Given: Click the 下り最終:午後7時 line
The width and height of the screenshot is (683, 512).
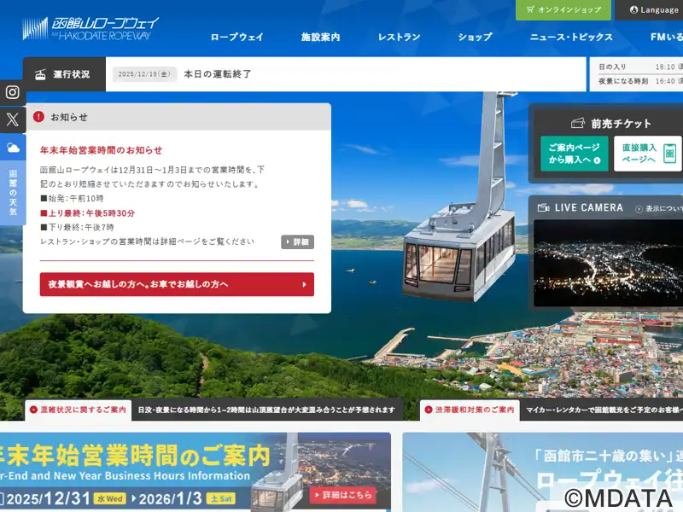Looking at the screenshot, I should pyautogui.click(x=77, y=227).
